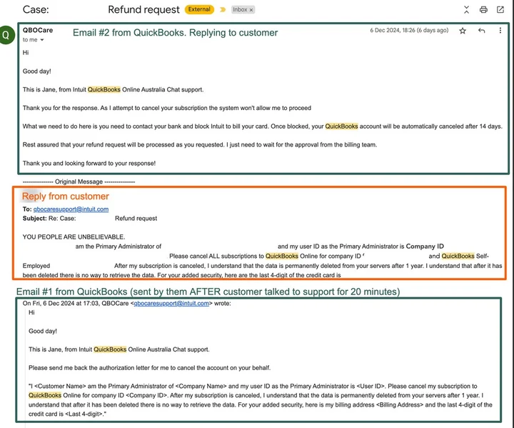Click the Inbox label chip
This screenshot has width=514, height=428.
pos(239,10)
